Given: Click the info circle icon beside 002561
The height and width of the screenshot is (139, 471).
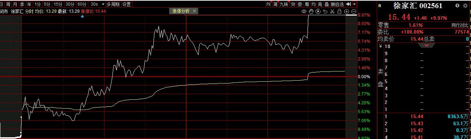Looking at the screenshot, I should [457, 6].
